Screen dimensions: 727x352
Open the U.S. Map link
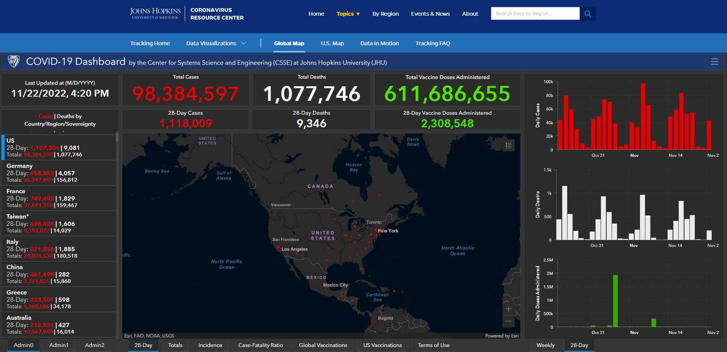click(332, 43)
